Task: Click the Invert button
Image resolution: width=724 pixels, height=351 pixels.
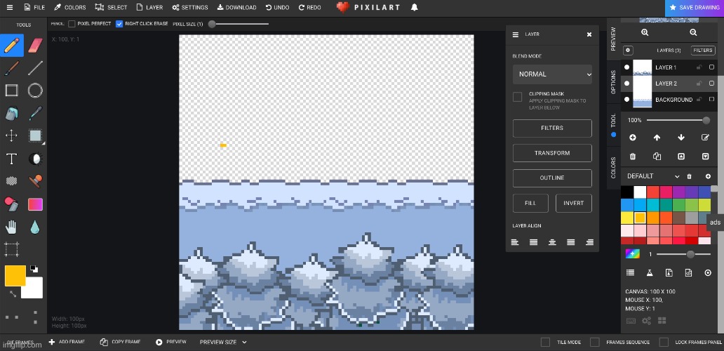Action: (573, 203)
